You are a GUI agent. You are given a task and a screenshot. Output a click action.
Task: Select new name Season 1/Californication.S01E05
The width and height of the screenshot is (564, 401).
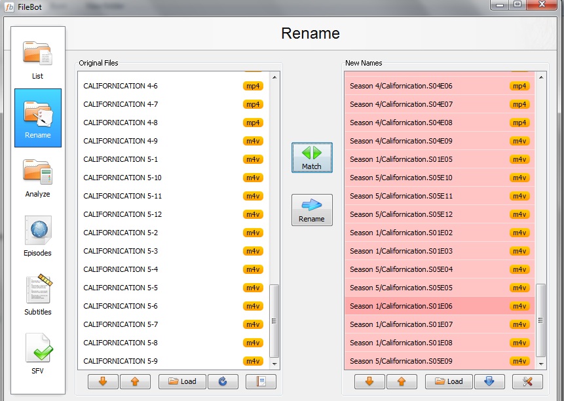[x=440, y=159]
